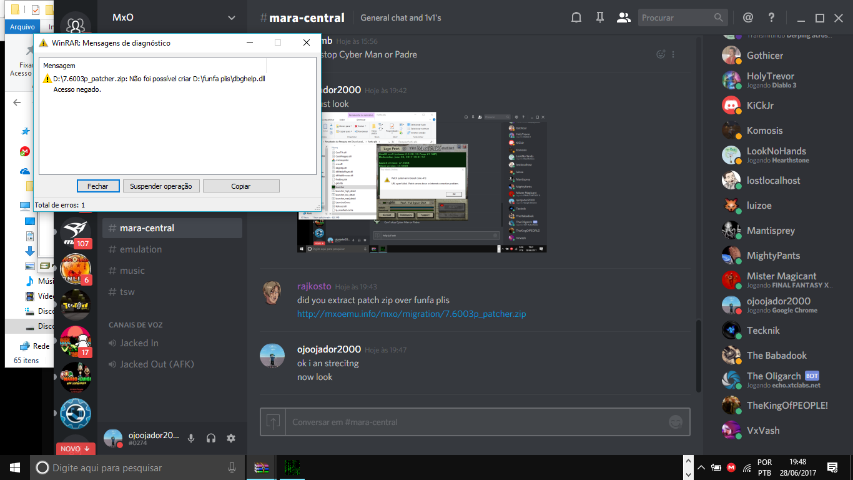The height and width of the screenshot is (480, 853).
Task: Toggle microphone mute in user panel
Action: [191, 438]
